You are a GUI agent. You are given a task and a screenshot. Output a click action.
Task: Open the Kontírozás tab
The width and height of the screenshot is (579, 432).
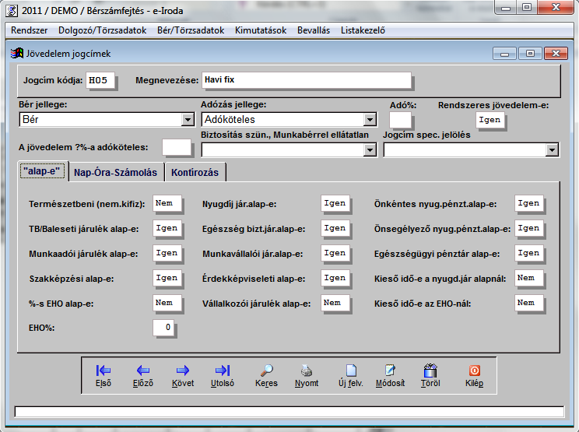coord(195,172)
